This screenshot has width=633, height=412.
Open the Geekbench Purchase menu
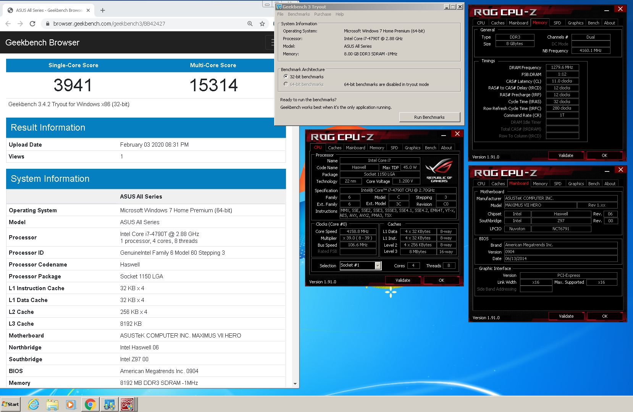323,15
